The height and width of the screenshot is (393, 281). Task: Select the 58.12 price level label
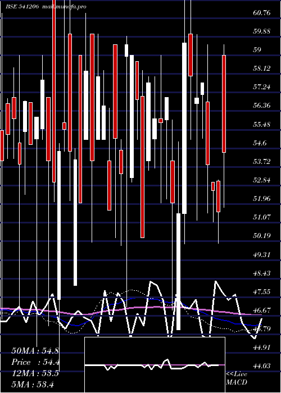[x=262, y=68]
